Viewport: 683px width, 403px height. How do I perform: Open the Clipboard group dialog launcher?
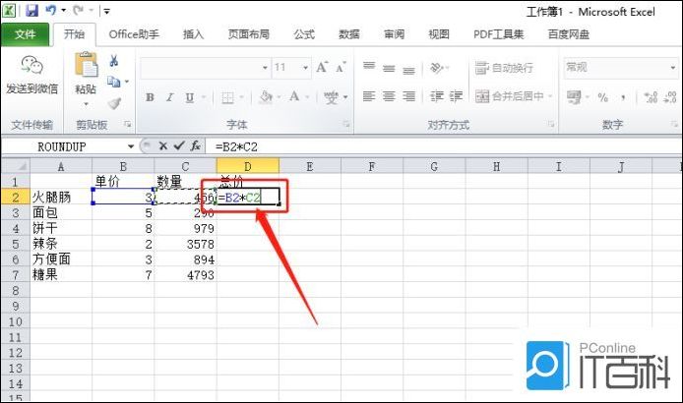pos(128,125)
